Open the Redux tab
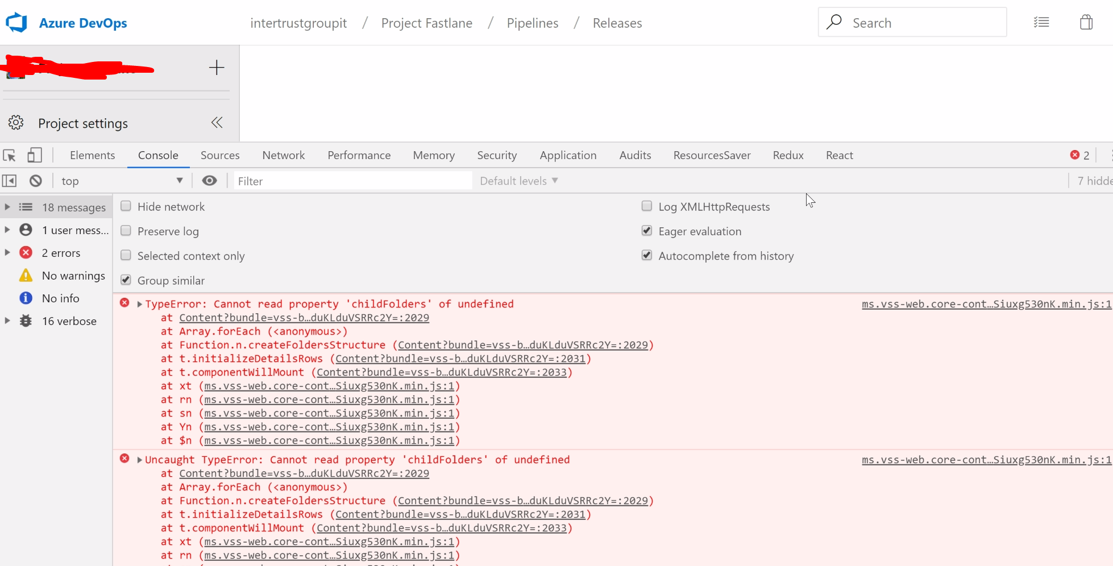Viewport: 1113px width, 566px height. (x=788, y=155)
